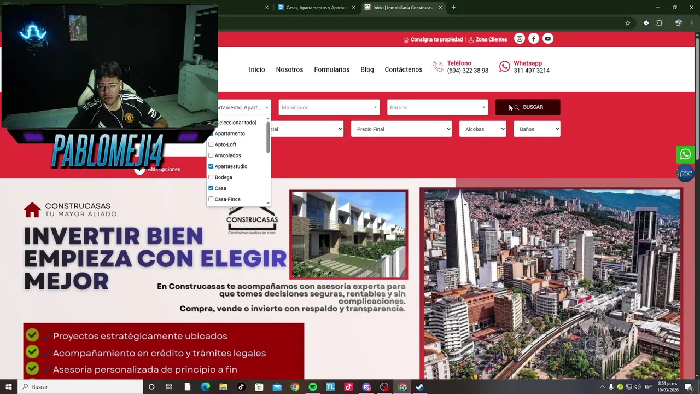Open Spotify from the taskbar
Screen dimensions: 700x394
[x=313, y=387]
